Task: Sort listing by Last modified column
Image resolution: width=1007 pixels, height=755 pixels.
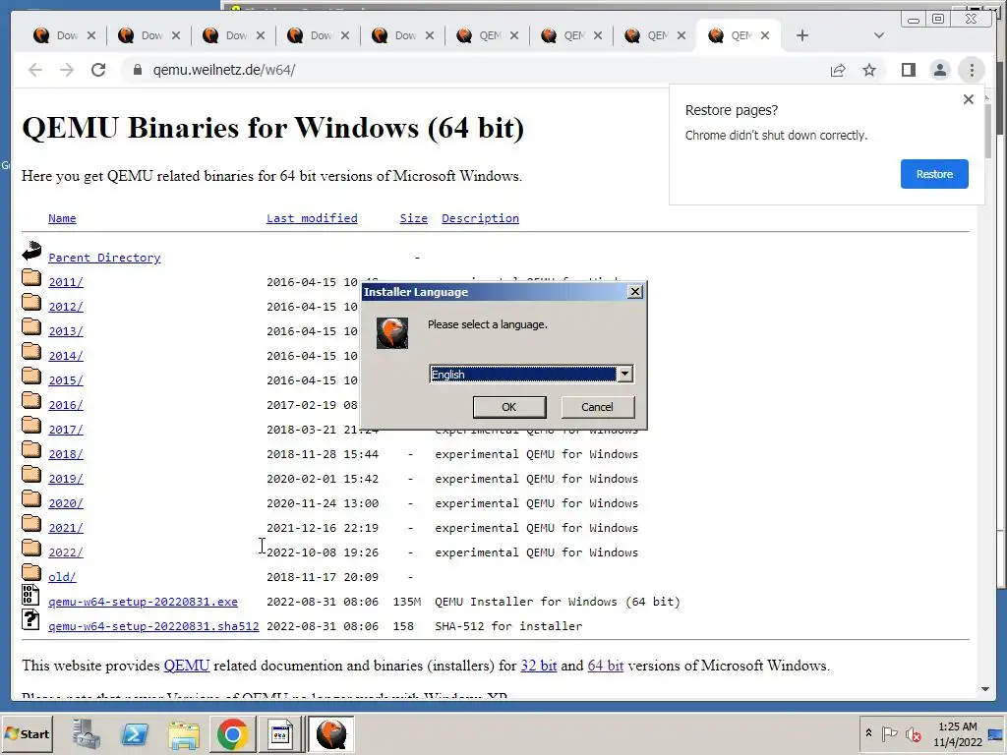Action: point(312,218)
